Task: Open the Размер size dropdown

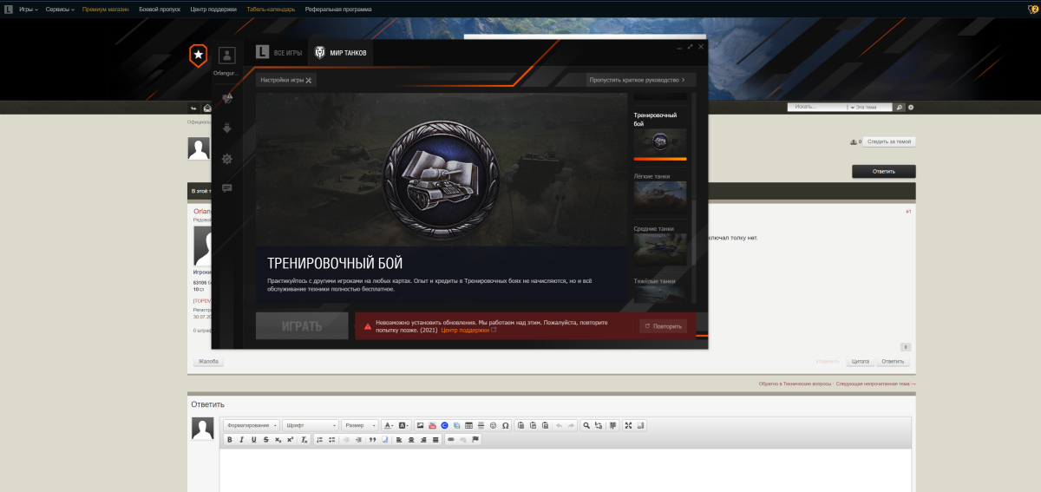Action: click(x=360, y=425)
